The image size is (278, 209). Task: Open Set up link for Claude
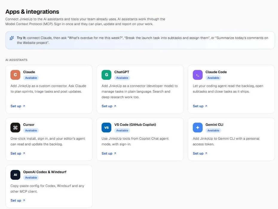[x=18, y=106]
